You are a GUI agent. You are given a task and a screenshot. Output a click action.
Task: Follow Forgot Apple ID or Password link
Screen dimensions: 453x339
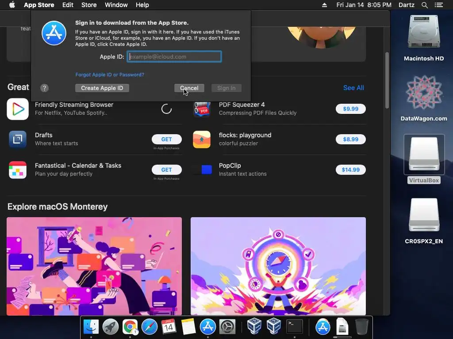coord(110,75)
